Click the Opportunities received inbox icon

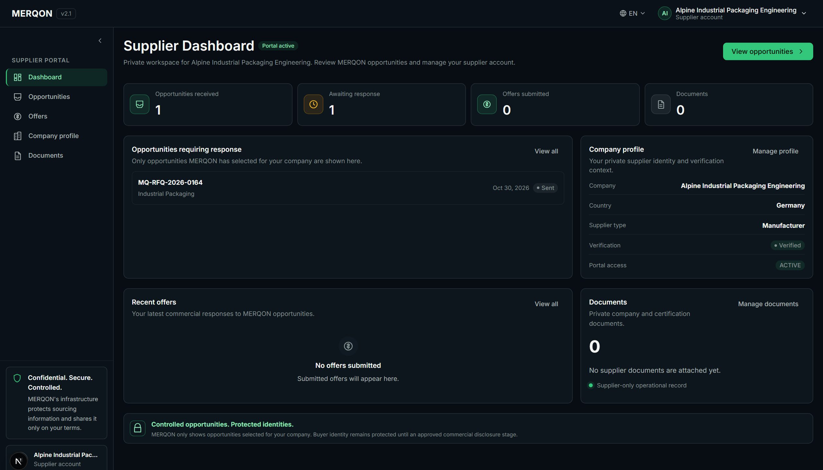[x=139, y=104]
